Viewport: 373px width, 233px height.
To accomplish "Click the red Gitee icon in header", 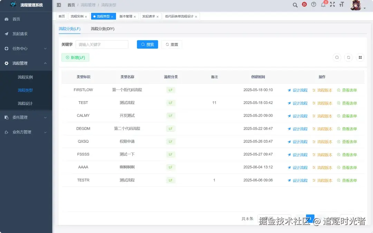I will click(304, 4).
